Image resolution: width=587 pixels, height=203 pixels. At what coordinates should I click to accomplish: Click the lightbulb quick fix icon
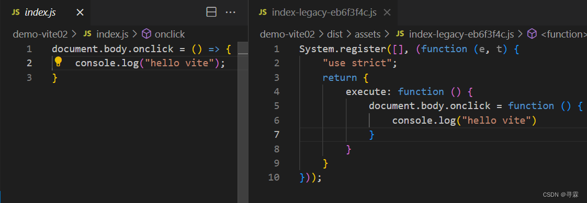coord(58,62)
